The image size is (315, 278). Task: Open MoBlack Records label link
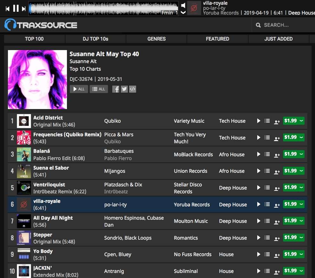[x=193, y=154]
